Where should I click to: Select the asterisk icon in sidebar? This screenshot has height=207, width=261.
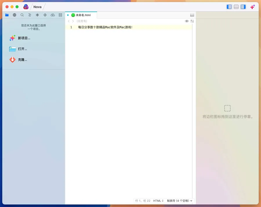pyautogui.click(x=37, y=15)
